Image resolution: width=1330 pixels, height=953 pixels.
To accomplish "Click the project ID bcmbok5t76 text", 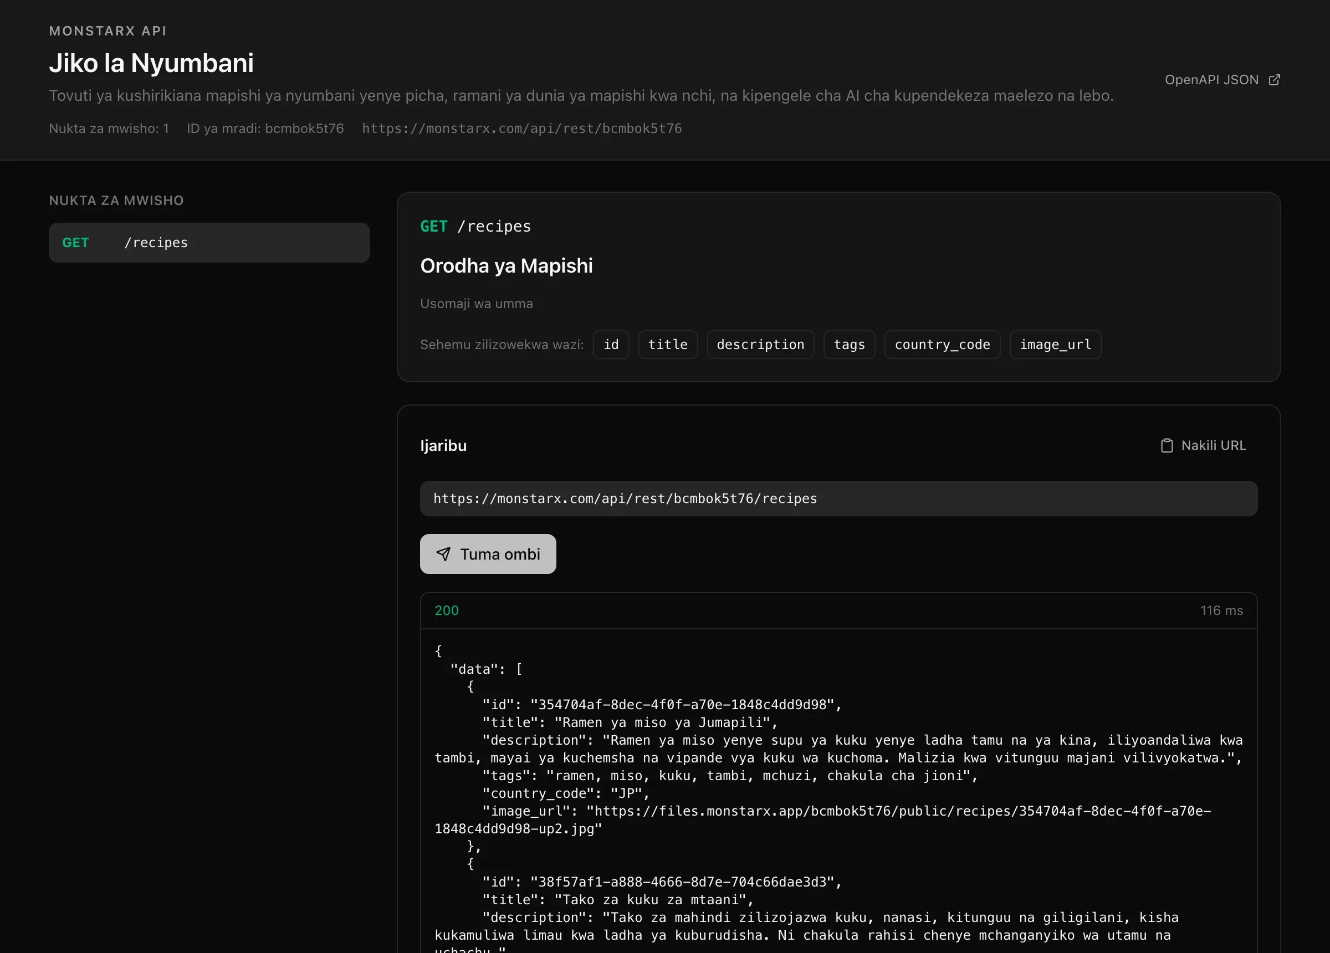I will pyautogui.click(x=304, y=129).
